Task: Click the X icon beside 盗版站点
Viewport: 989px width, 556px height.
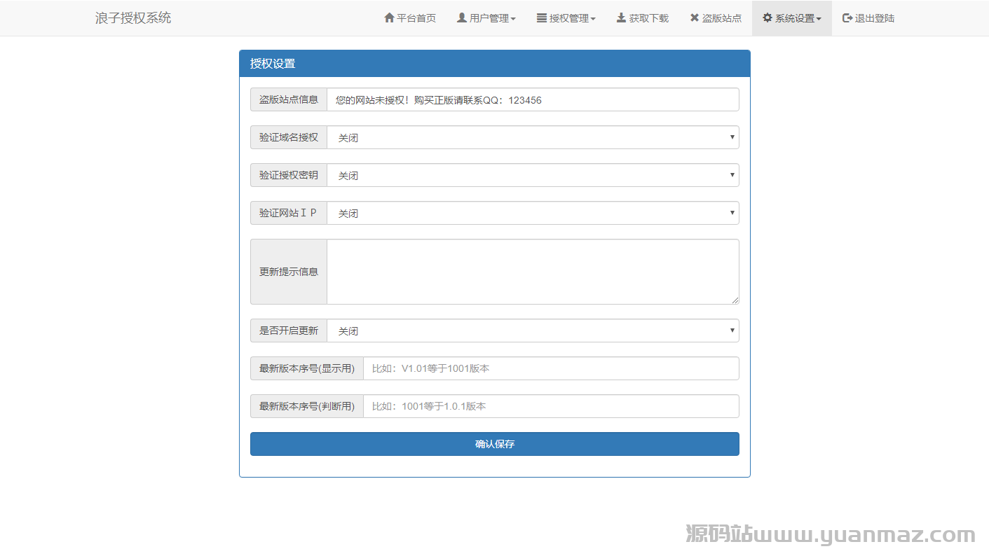Action: pos(694,18)
